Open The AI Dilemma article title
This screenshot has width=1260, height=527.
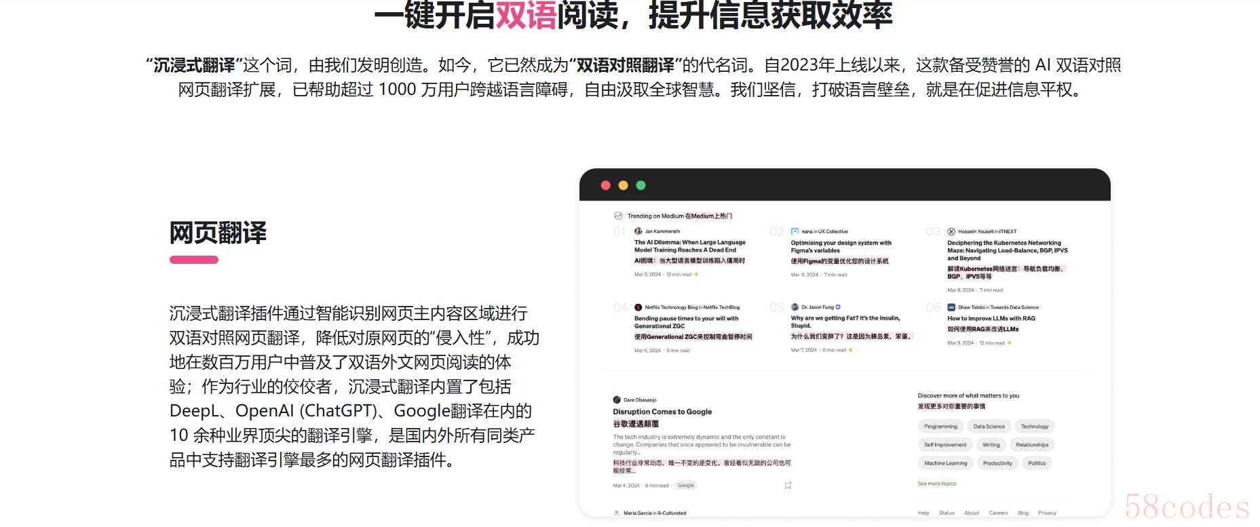pyautogui.click(x=689, y=246)
